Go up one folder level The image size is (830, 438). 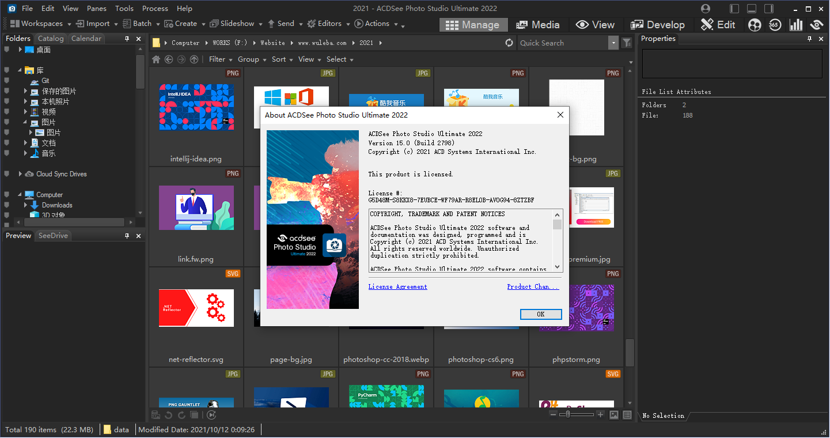194,59
